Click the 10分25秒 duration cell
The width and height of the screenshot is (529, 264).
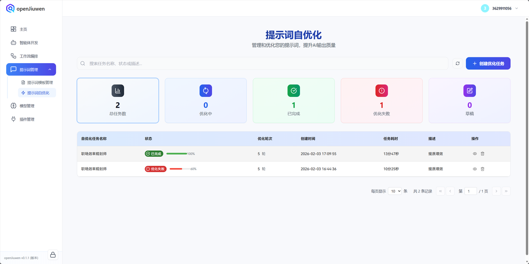(x=391, y=169)
